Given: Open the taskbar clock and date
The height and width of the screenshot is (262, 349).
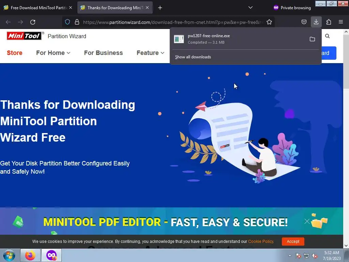Looking at the screenshot, I should click(332, 256).
